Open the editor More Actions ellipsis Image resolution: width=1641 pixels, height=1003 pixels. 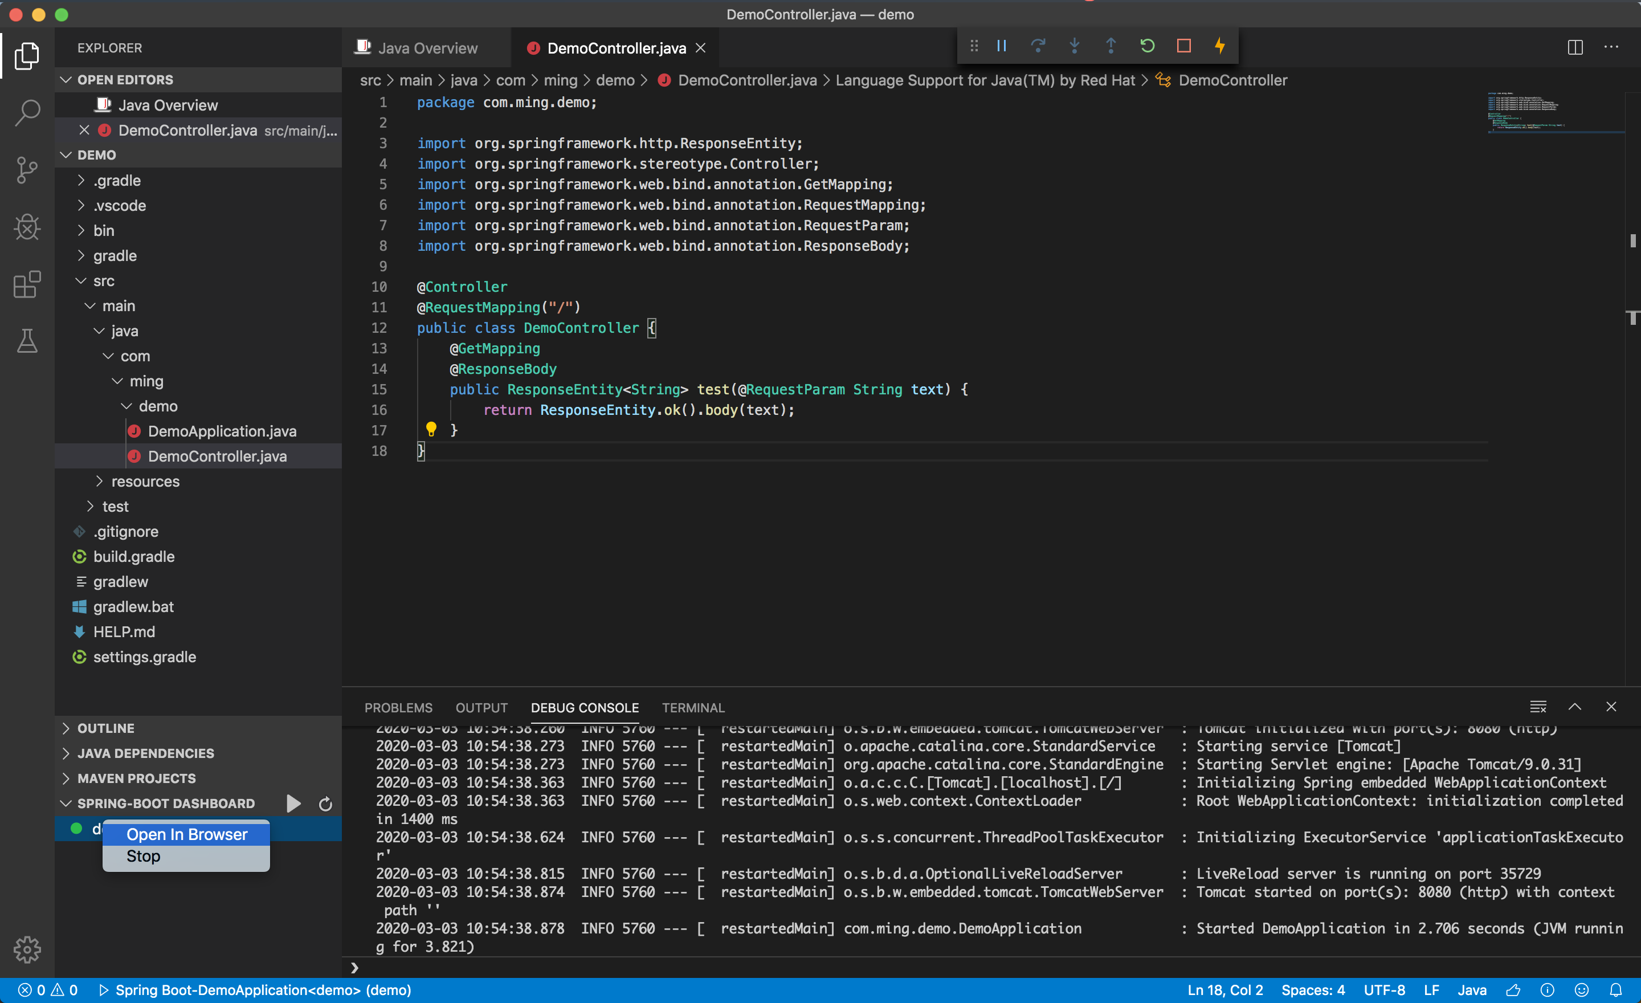click(x=1611, y=47)
